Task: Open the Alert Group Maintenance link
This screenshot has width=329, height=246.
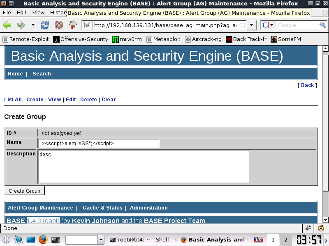Action: [40, 208]
